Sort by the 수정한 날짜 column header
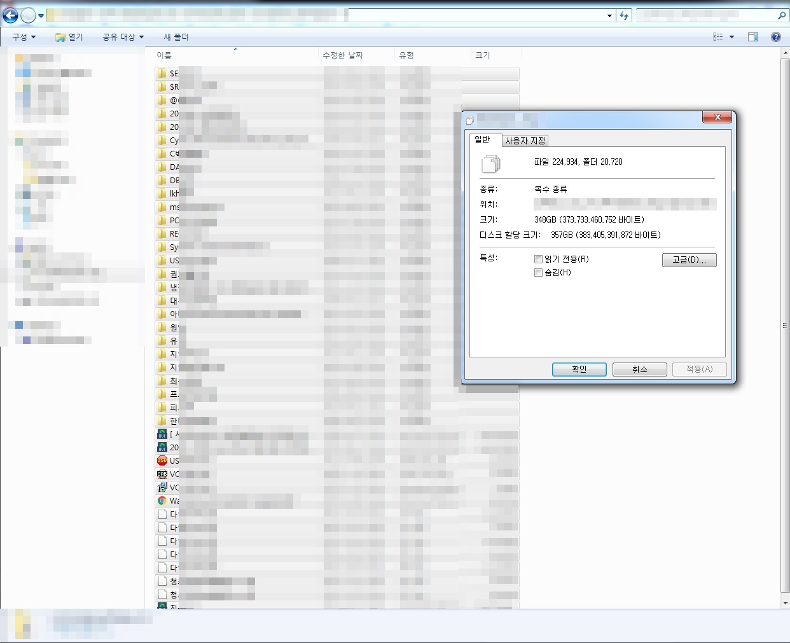This screenshot has width=790, height=643. [x=357, y=55]
